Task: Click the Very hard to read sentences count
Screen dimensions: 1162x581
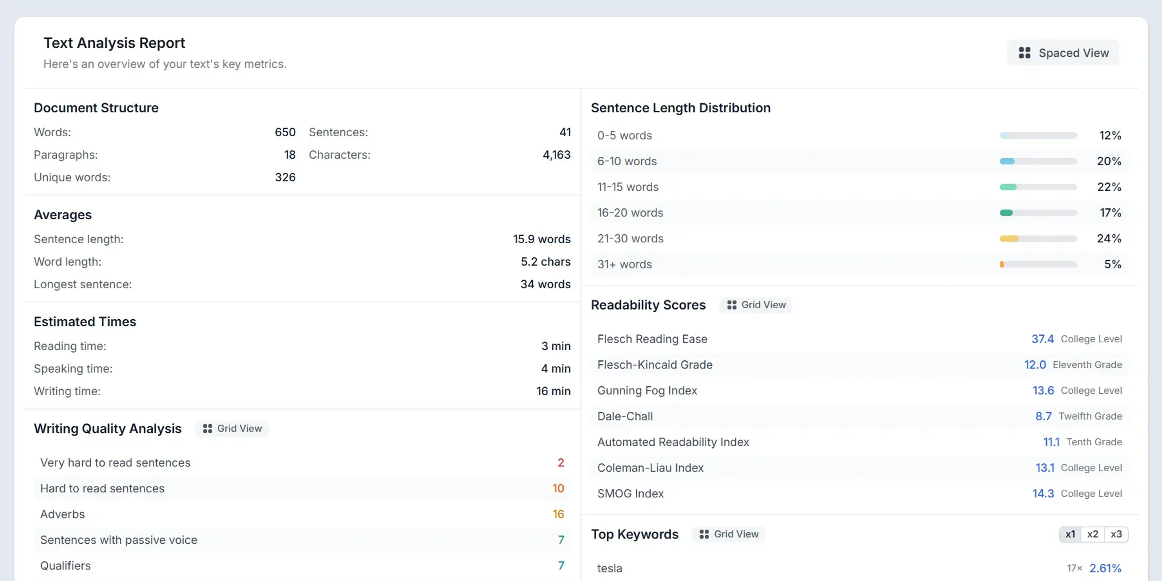Action: pyautogui.click(x=560, y=463)
